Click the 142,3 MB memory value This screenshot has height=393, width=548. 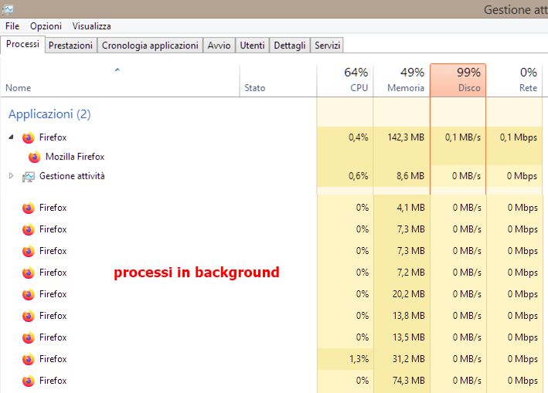point(406,137)
